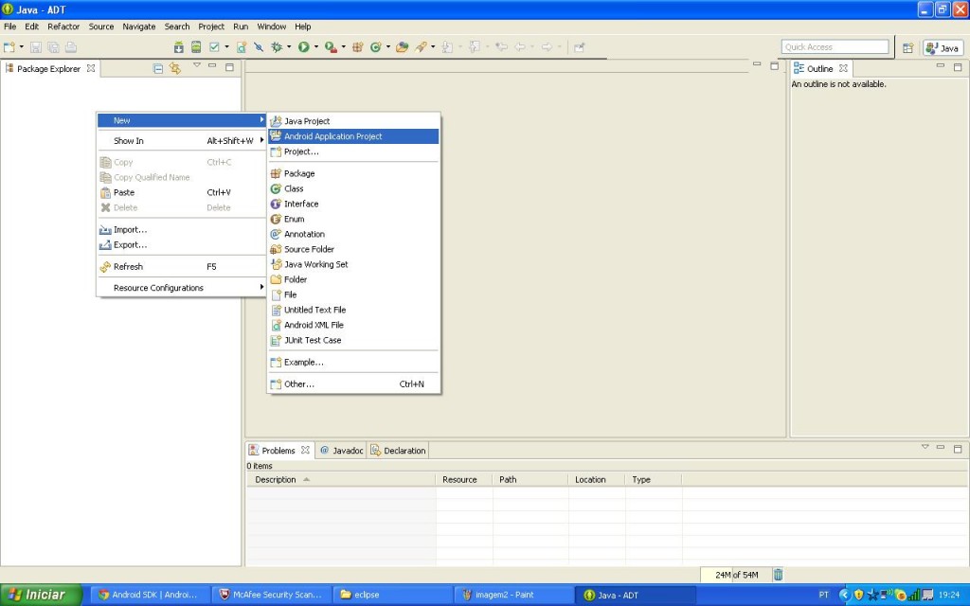Open the Window menu
Viewport: 970px width, 606px height.
(x=272, y=27)
